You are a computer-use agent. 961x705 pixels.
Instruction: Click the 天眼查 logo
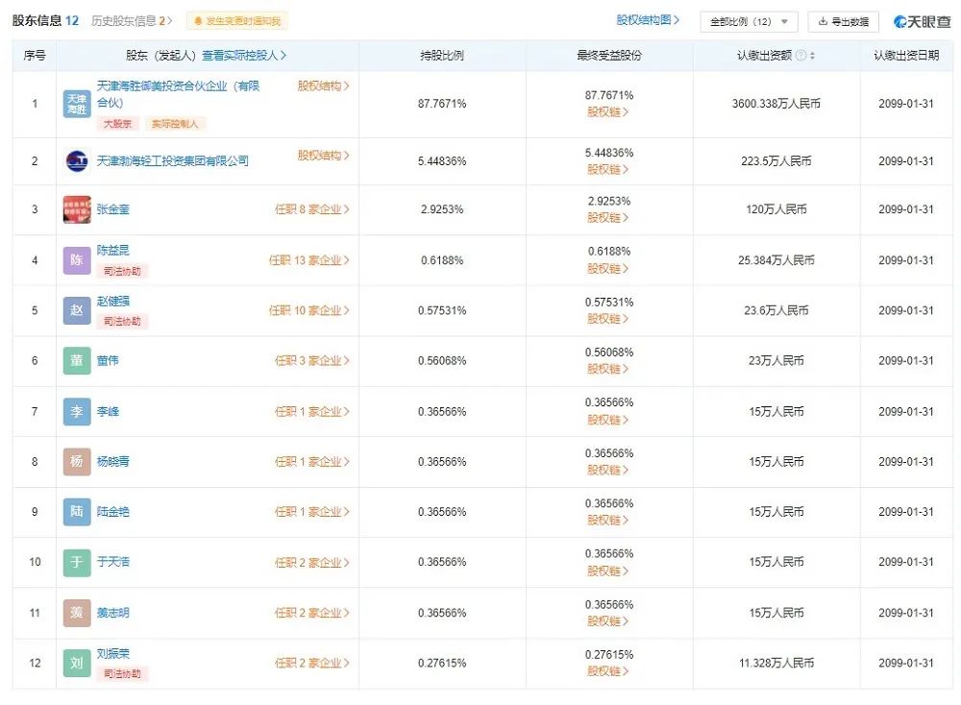[x=922, y=22]
